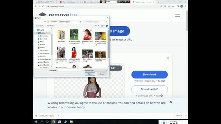Image resolution: width=221 pixels, height=124 pixels.
Task: Pause the screen recording
Action: click(x=164, y=123)
